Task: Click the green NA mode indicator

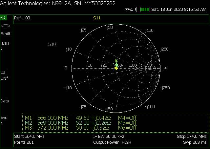Action: (x=3, y=18)
